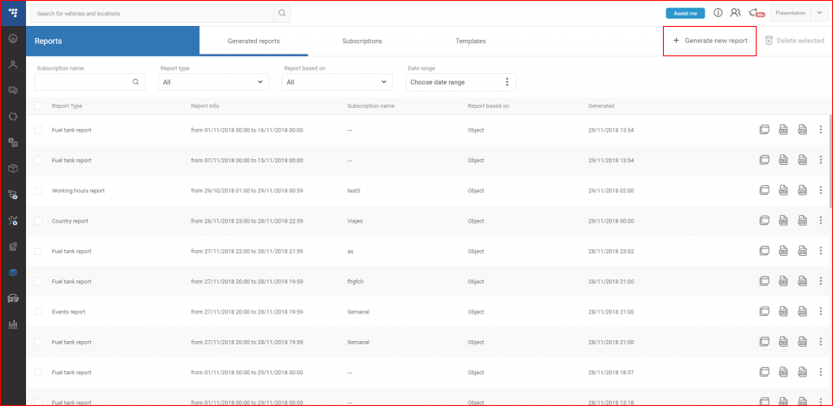
Task: Switch to the Subscriptions tab
Action: [x=362, y=41]
